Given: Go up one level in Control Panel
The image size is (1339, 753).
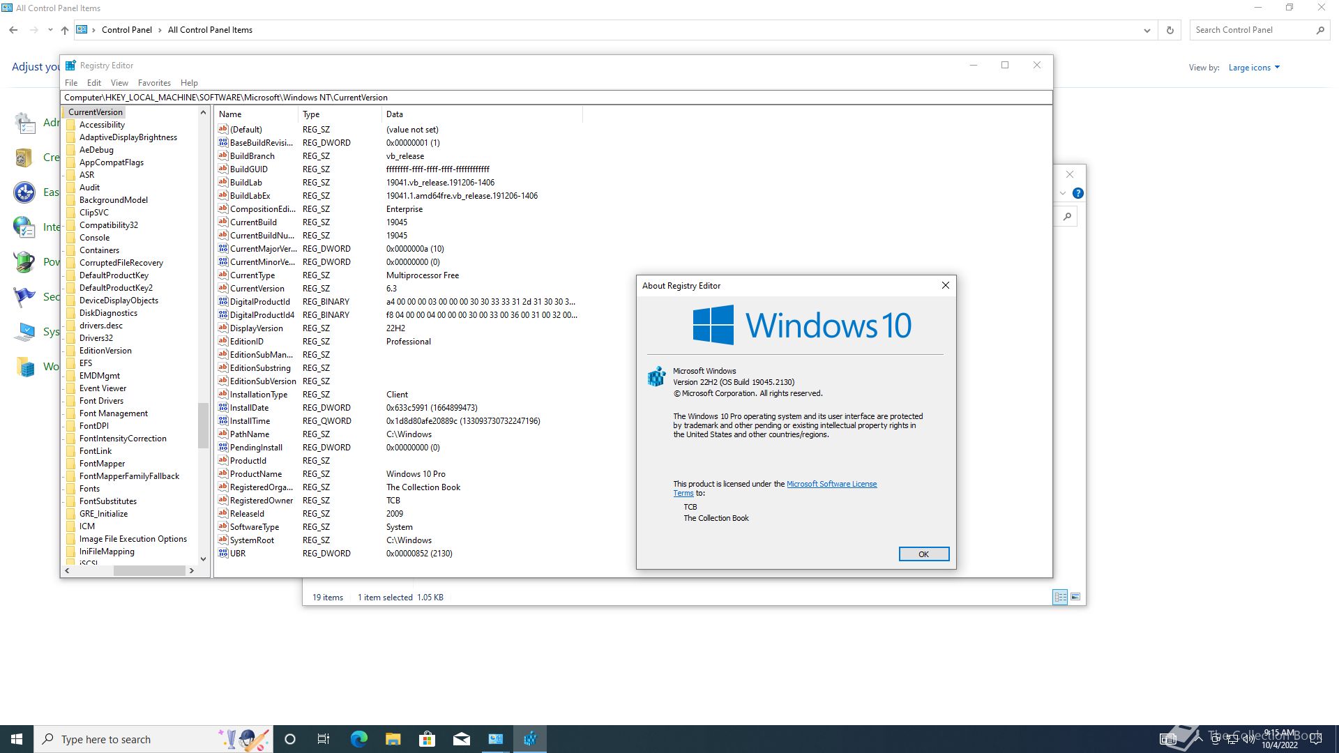Looking at the screenshot, I should point(65,30).
